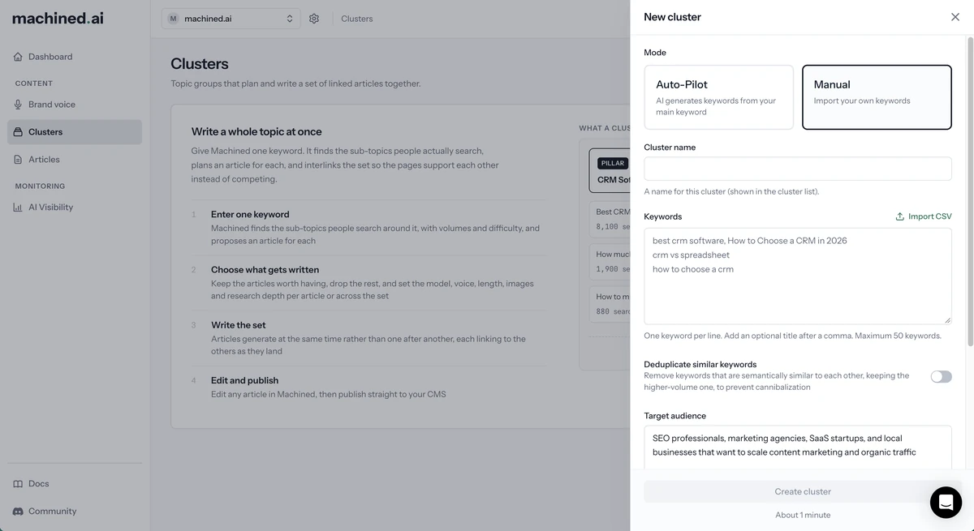The width and height of the screenshot is (974, 531).
Task: Click the Docs book icon
Action: point(18,484)
